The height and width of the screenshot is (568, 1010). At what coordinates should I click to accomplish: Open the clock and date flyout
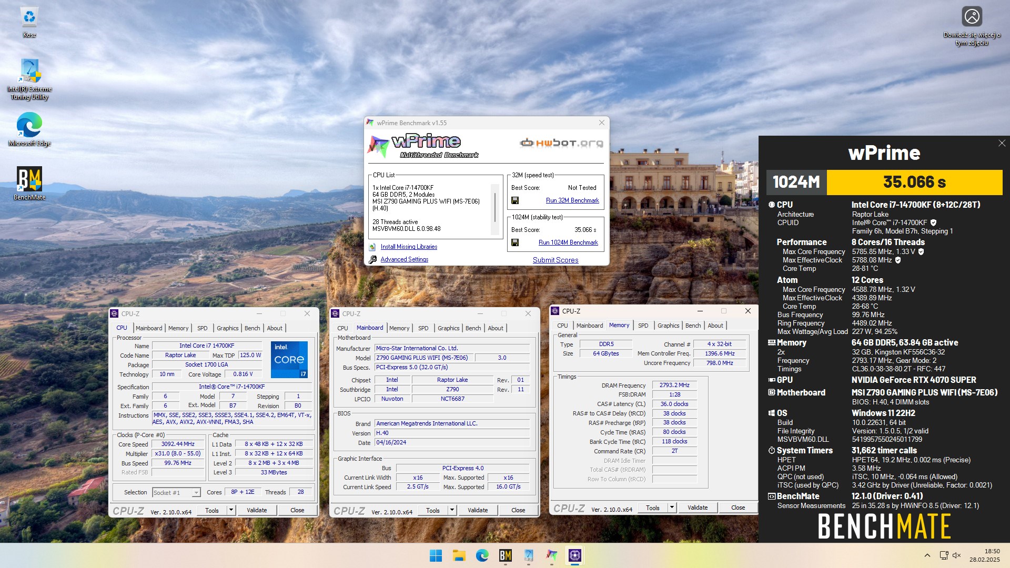(985, 555)
